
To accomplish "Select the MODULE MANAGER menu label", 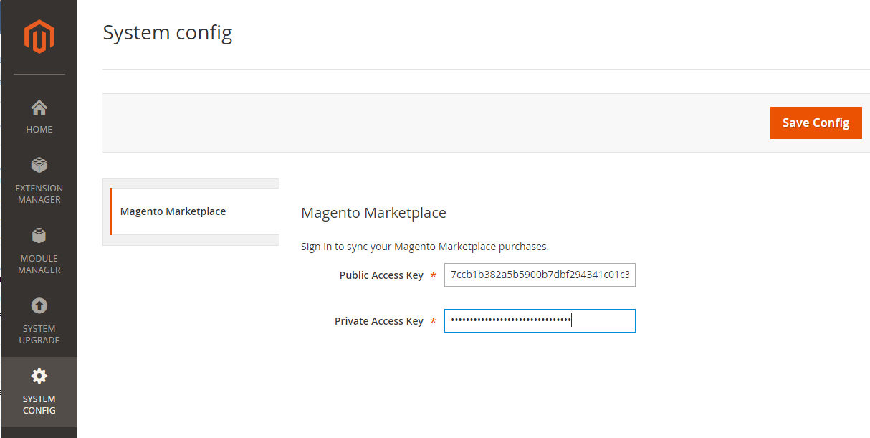I will [x=39, y=265].
